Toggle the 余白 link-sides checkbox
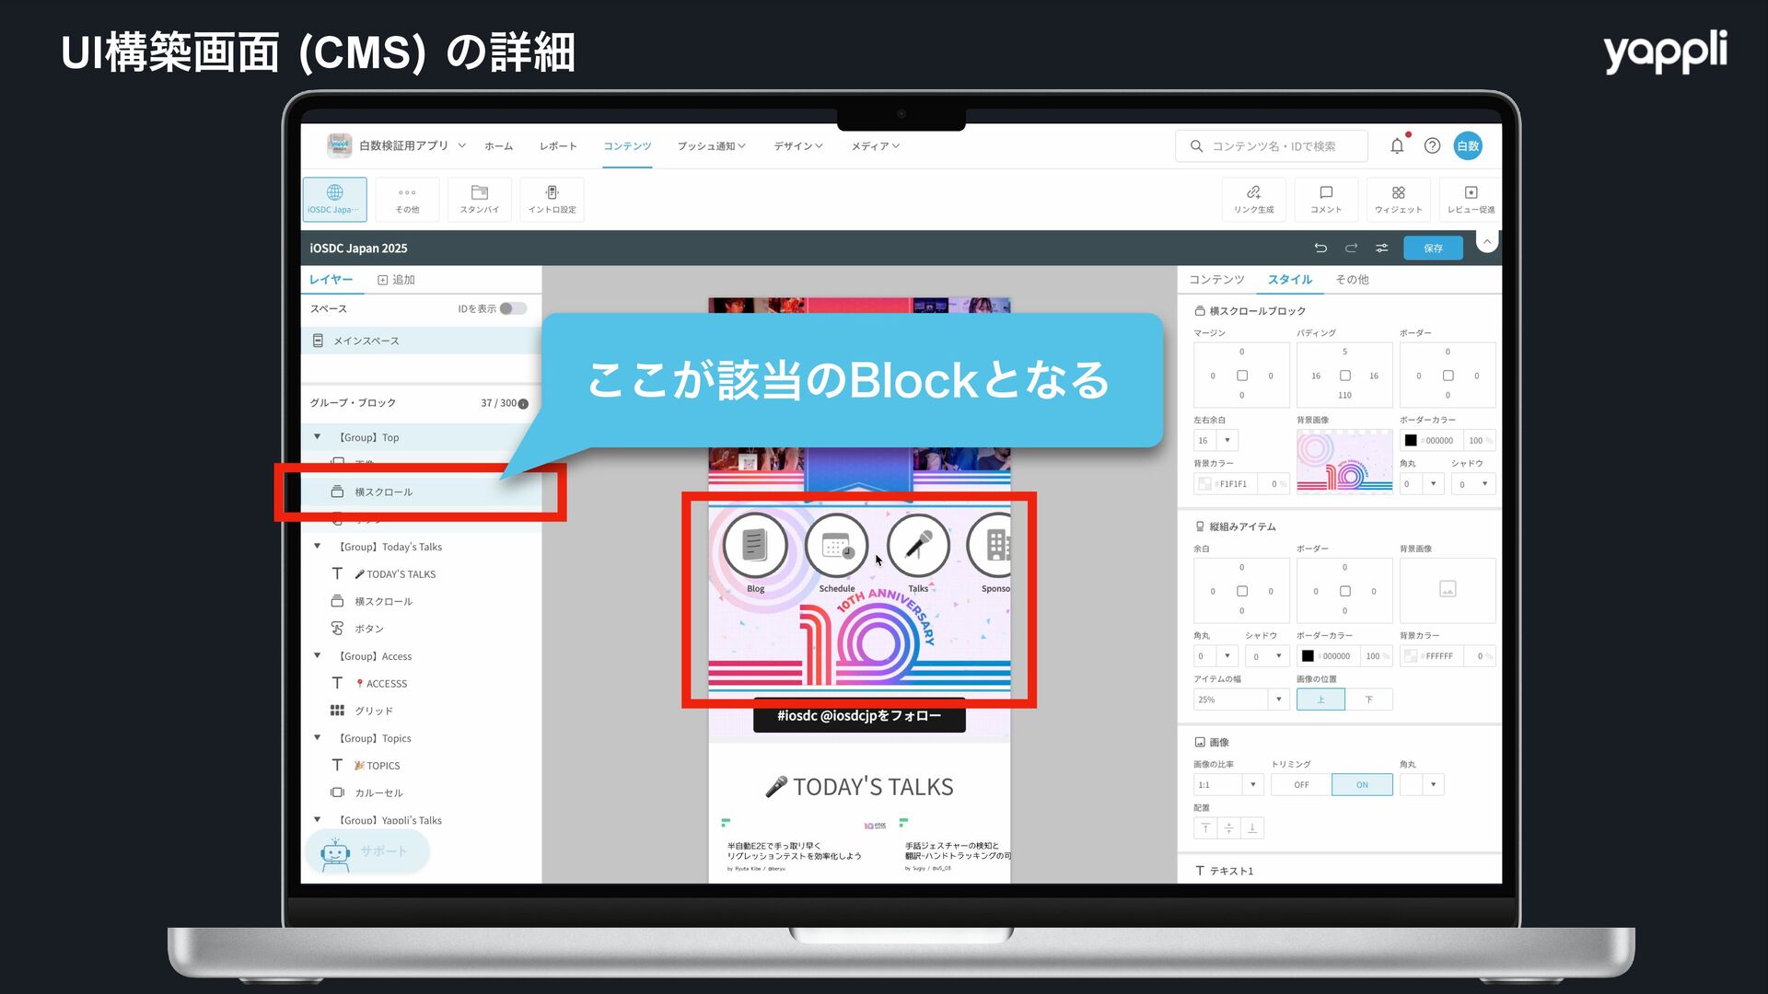 [x=1241, y=591]
